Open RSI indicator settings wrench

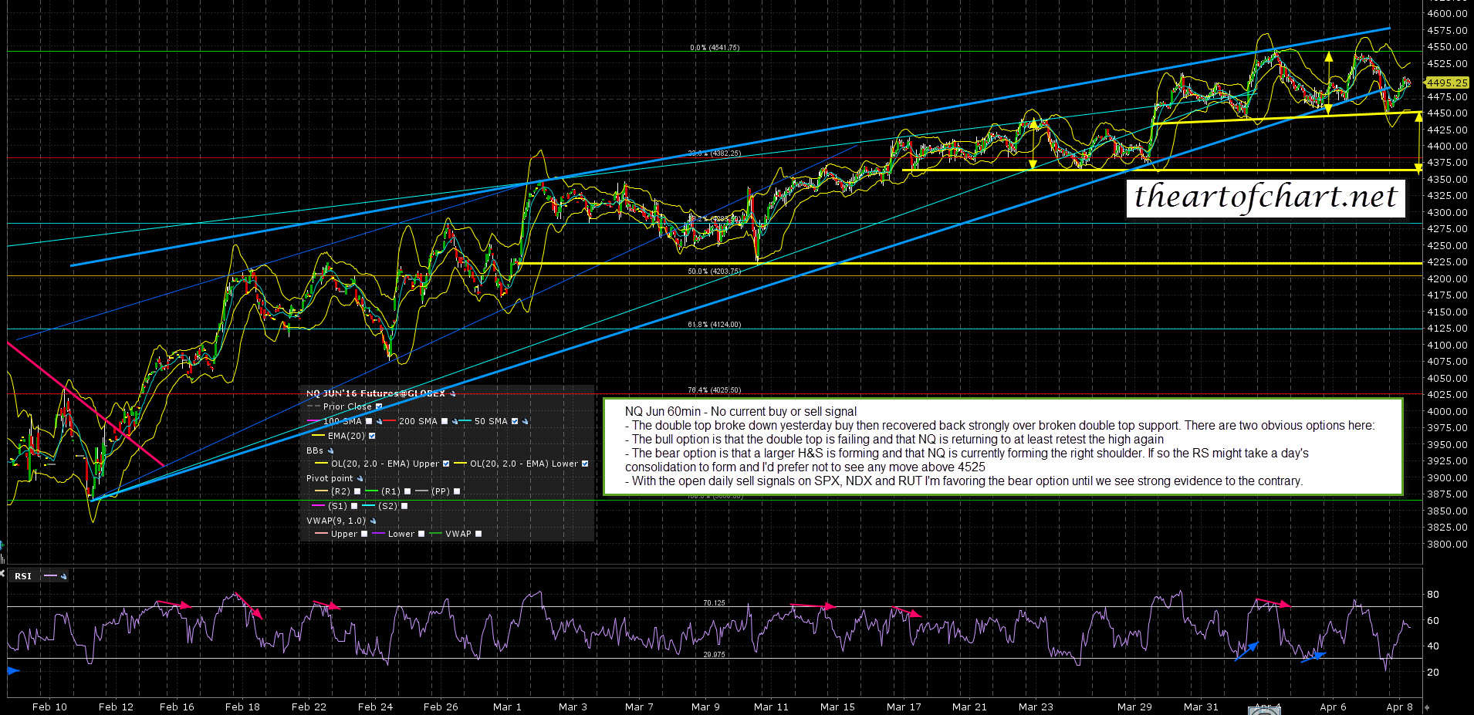tap(63, 576)
